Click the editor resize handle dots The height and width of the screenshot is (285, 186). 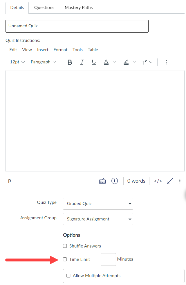[x=180, y=181]
